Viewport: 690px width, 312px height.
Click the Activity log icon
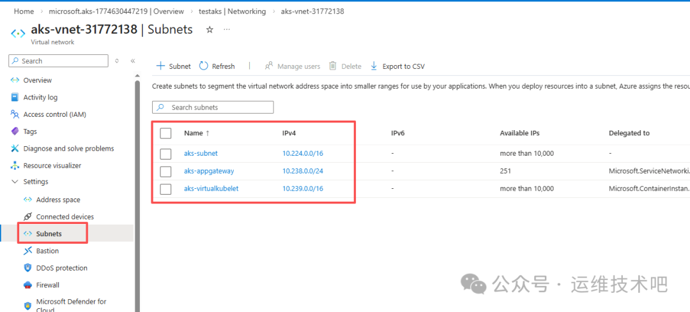click(15, 97)
